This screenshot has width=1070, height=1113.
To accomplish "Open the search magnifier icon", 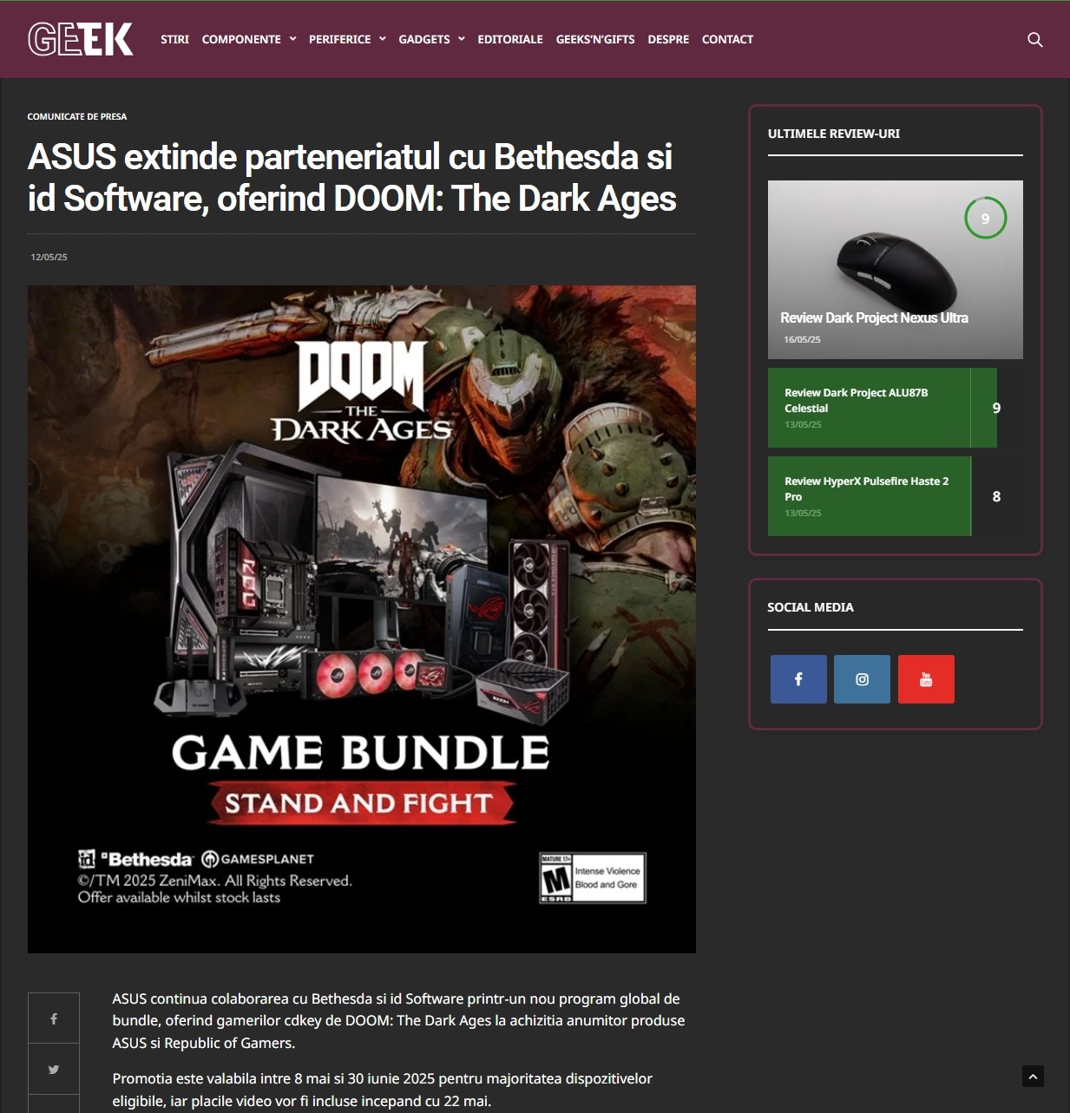I will click(1034, 40).
